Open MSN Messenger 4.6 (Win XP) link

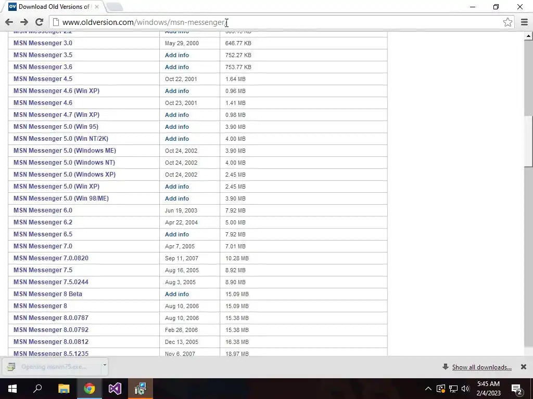(x=56, y=91)
